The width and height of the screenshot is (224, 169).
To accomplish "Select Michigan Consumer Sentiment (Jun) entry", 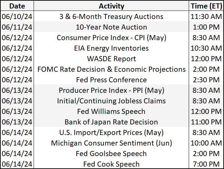I will pyautogui.click(x=111, y=143).
